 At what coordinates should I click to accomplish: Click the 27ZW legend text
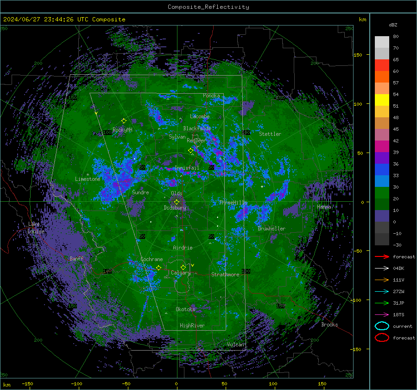point(398,291)
